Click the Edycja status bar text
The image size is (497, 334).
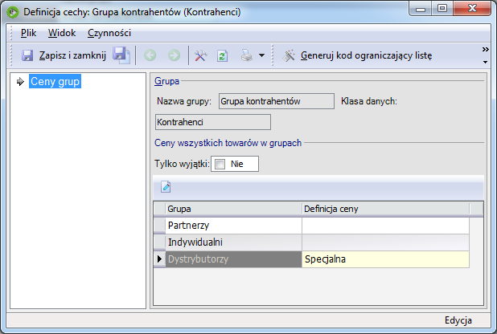(458, 320)
